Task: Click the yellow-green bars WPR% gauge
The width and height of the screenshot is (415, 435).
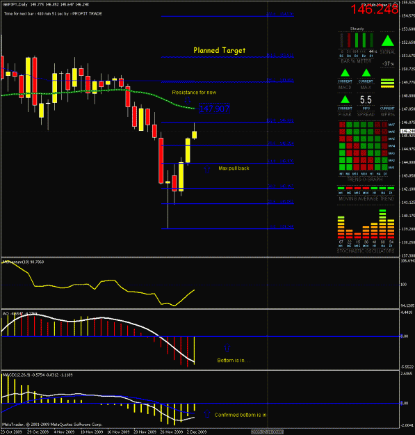Action: 387,84
